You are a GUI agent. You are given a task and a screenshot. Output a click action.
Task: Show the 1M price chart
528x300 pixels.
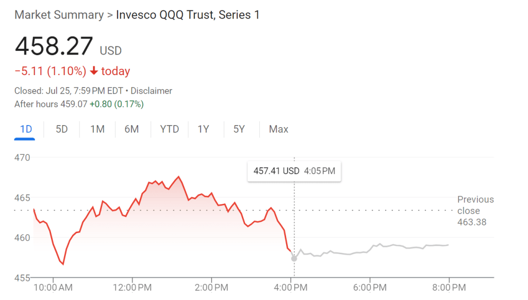pos(97,129)
